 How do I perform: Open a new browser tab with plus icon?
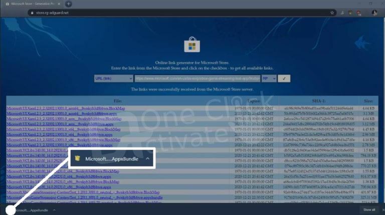69,3
